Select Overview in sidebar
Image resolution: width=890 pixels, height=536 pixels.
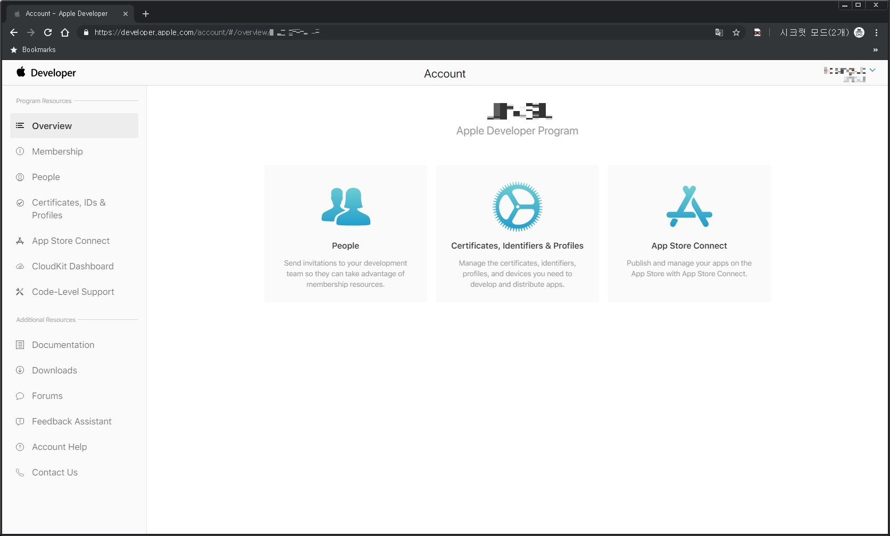74,126
